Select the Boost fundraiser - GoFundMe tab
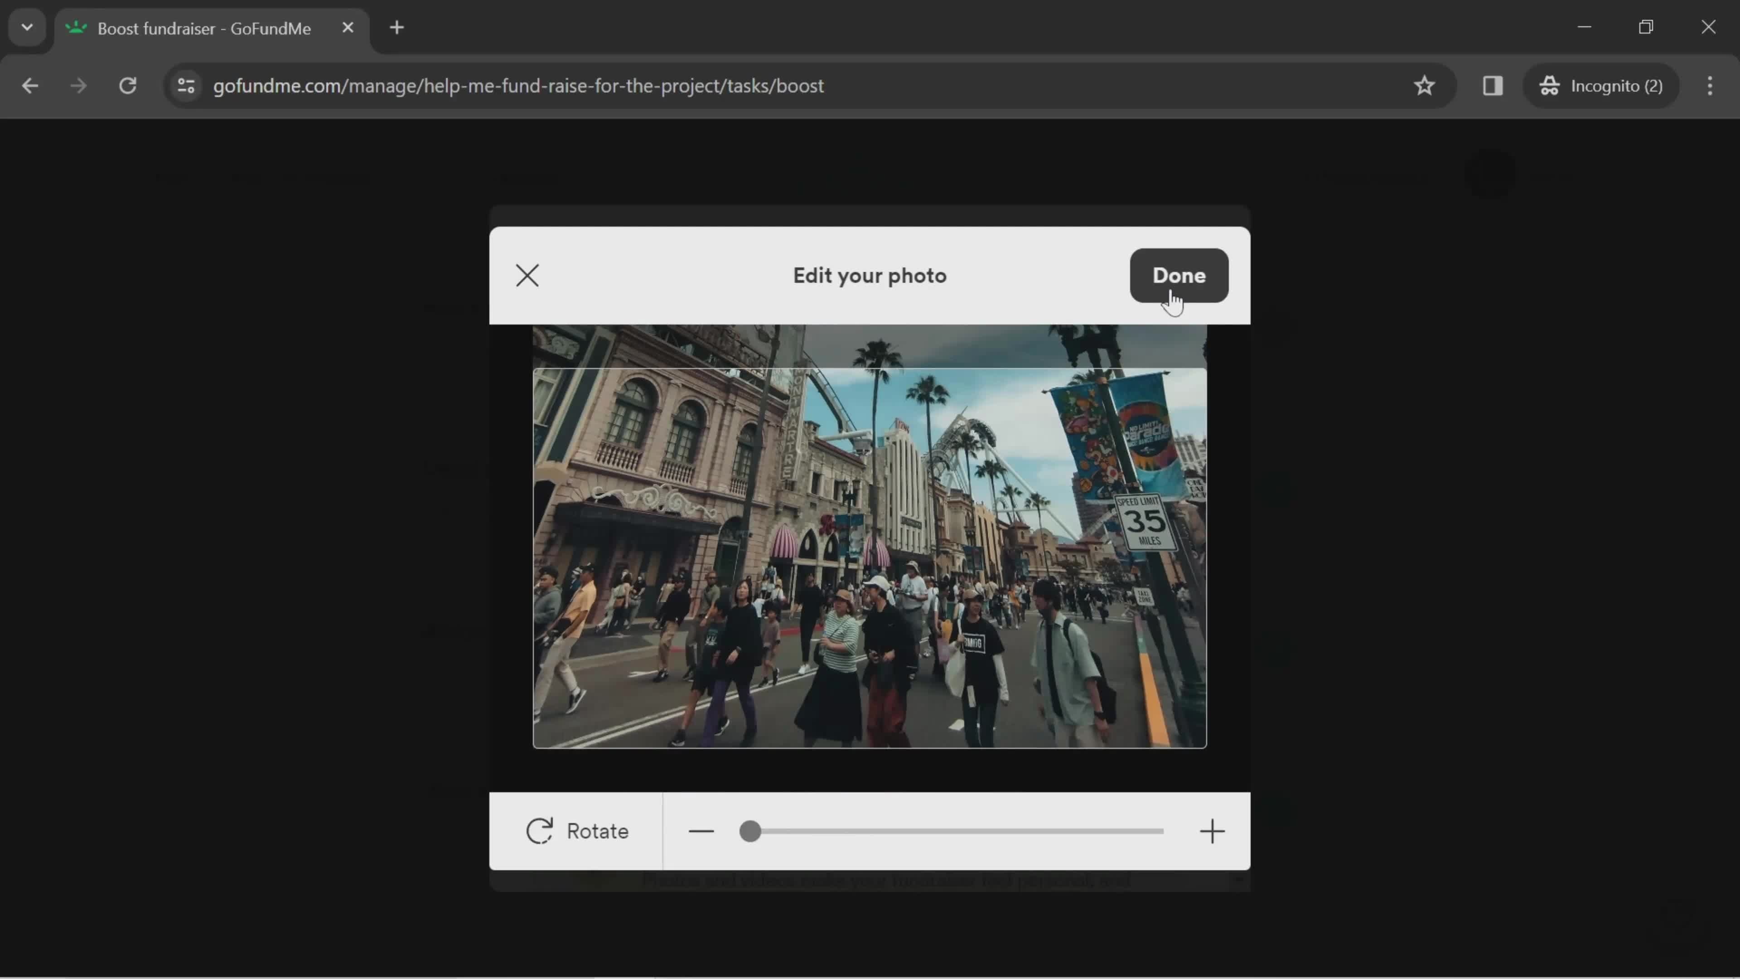Viewport: 1740px width, 979px height. point(212,29)
